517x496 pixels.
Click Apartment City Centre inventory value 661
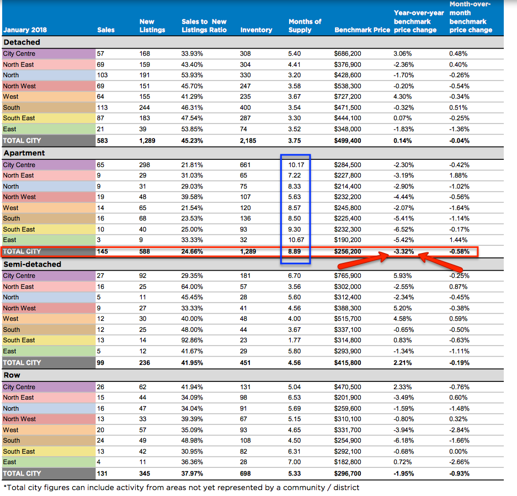pos(246,165)
